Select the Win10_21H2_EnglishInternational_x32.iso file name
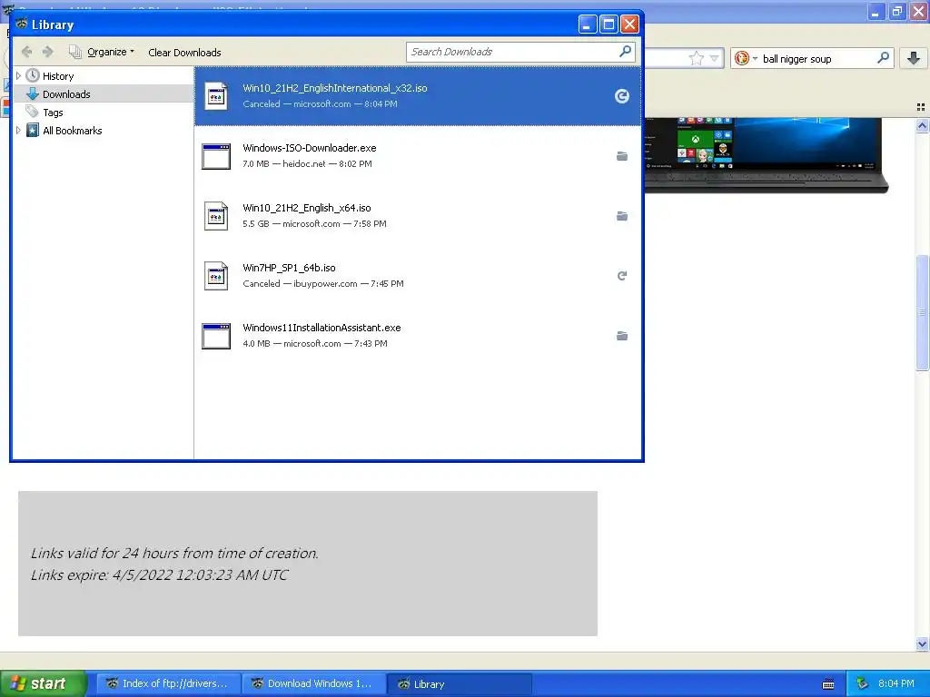This screenshot has height=697, width=930. (x=334, y=88)
